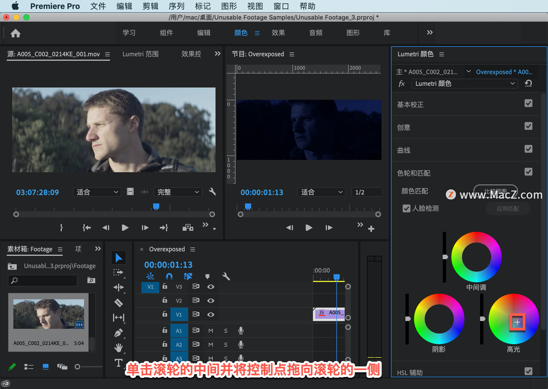Screen dimensions: 548x389
Task: Click the 中间调 luminance slider handle
Action: click(445, 257)
